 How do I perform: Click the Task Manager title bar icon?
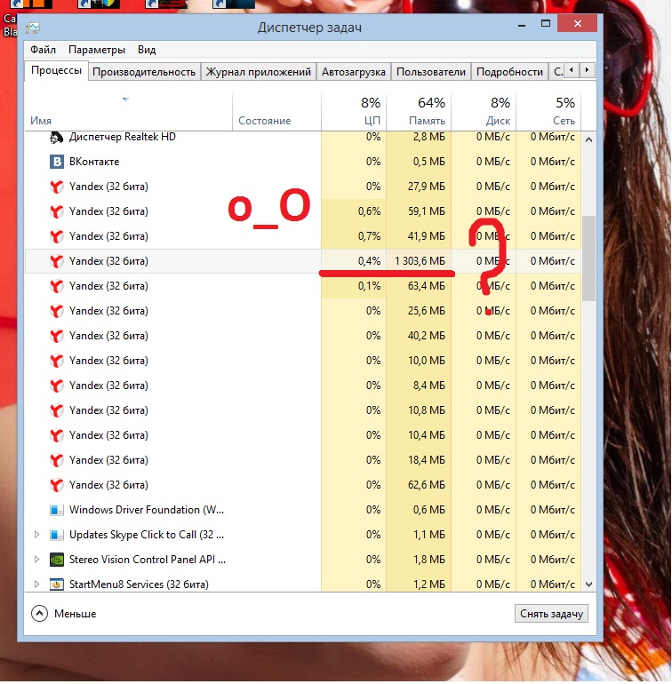[33, 28]
